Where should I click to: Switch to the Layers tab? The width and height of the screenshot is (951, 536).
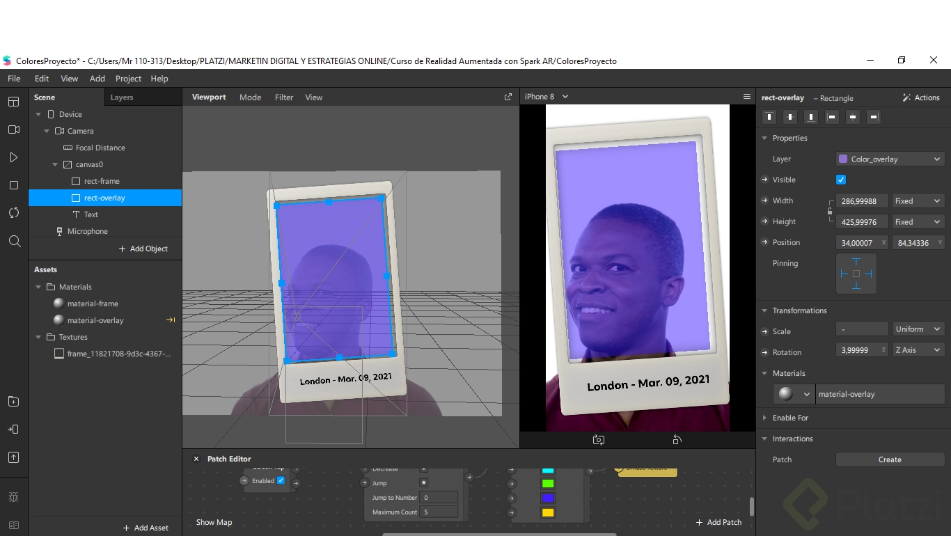[x=121, y=97]
